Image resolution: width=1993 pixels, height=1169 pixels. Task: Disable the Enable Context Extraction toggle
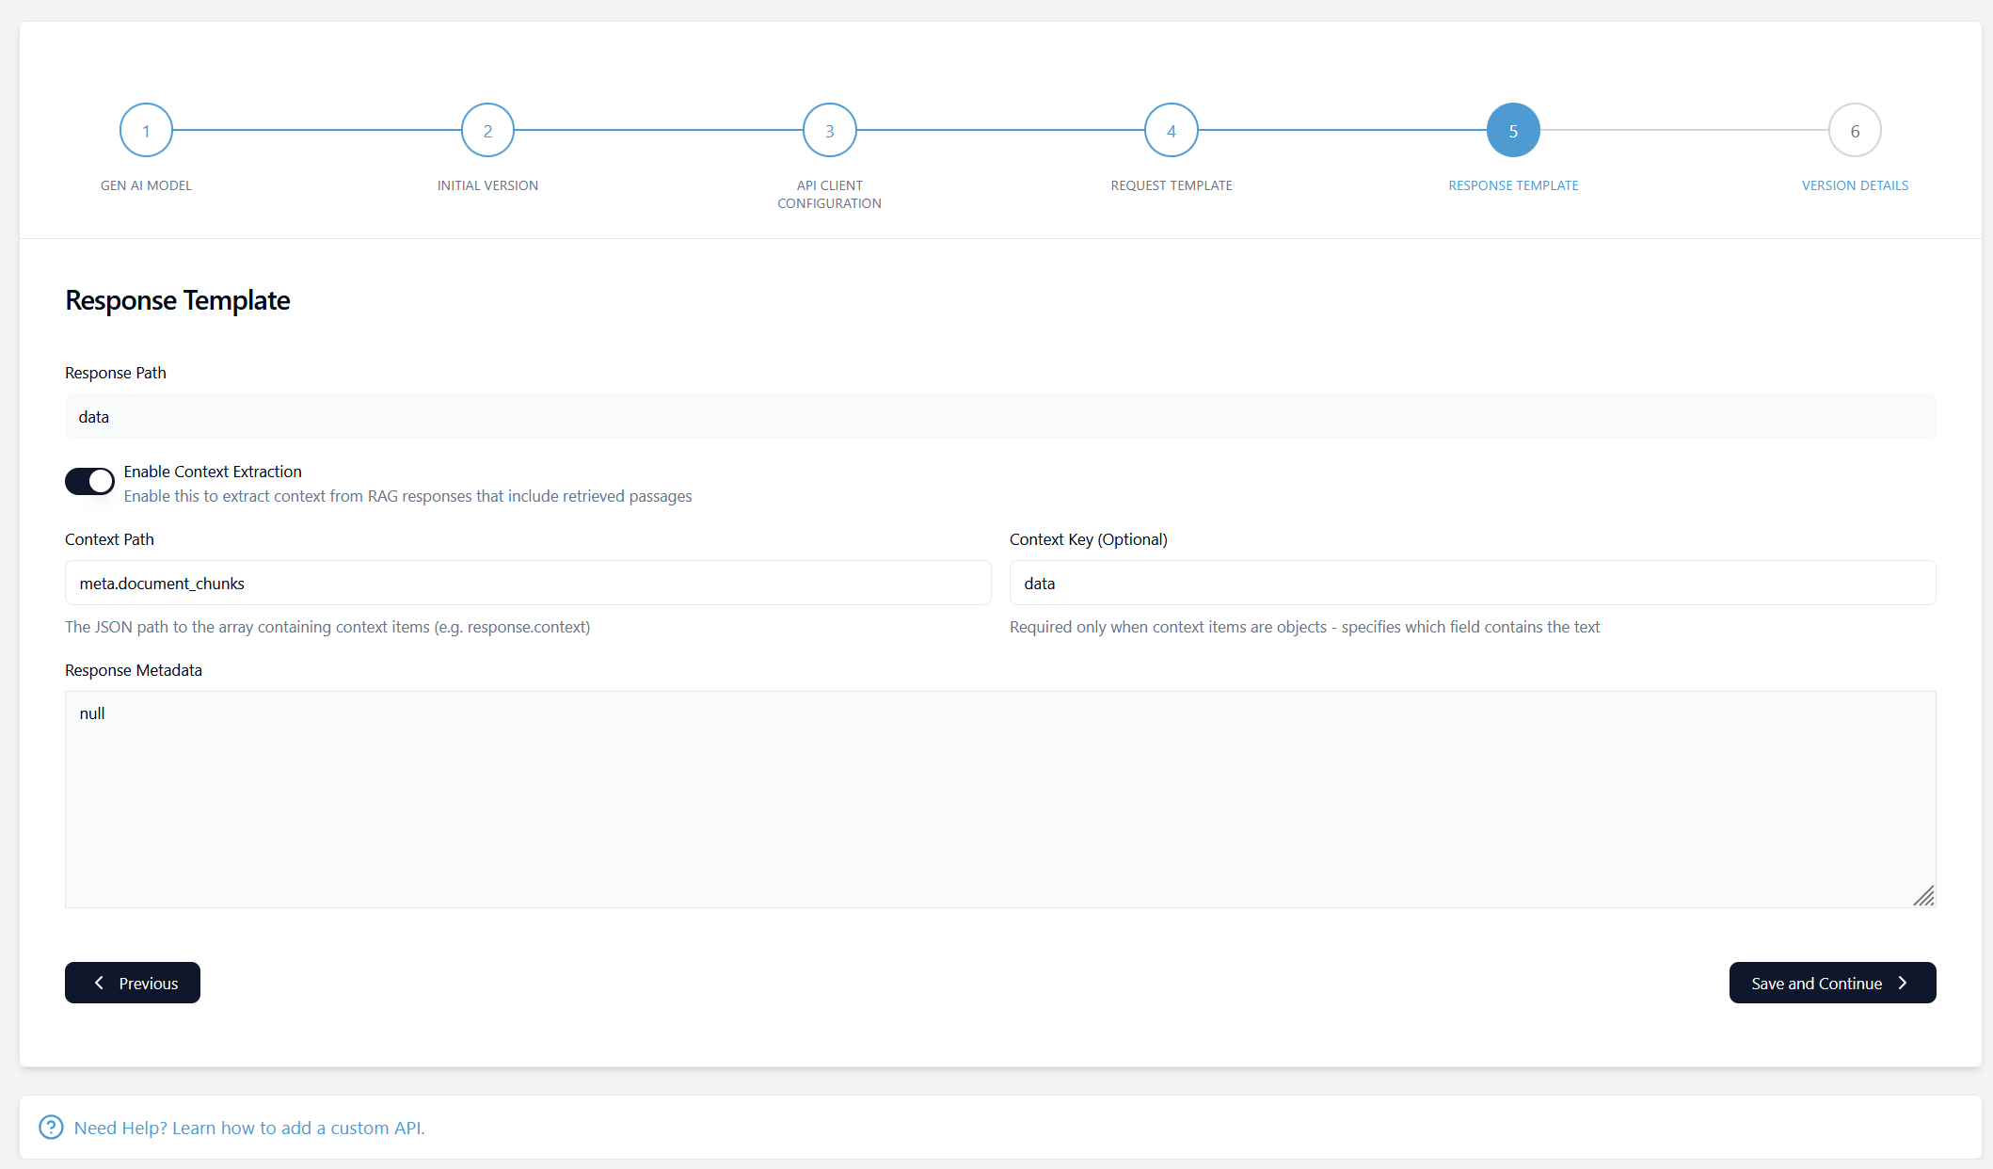pos(89,481)
